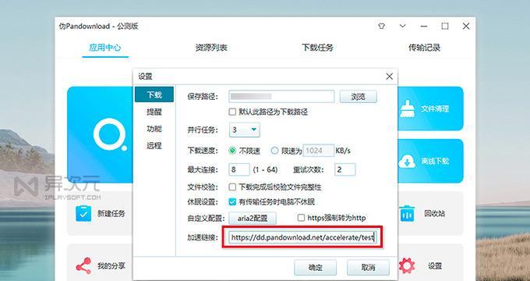Switch to the 应用中心 tab
The image size is (530, 281).
click(x=105, y=48)
